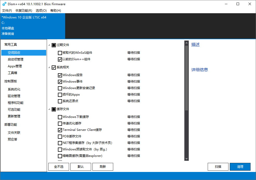Uncheck Terminal Server Client缓存 checkbox

(60, 130)
